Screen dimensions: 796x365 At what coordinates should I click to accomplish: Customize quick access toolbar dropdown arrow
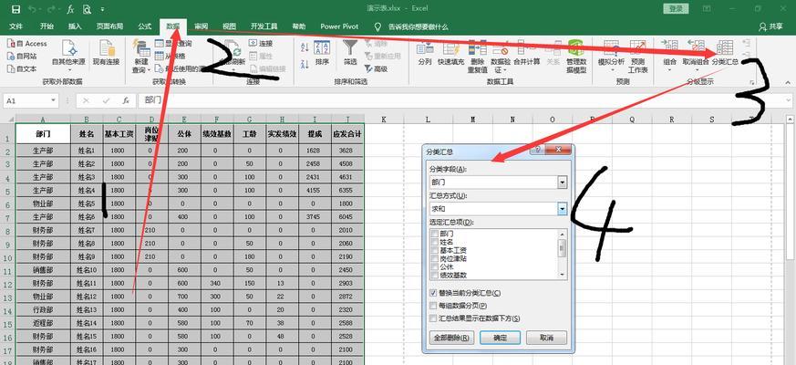[x=103, y=9]
